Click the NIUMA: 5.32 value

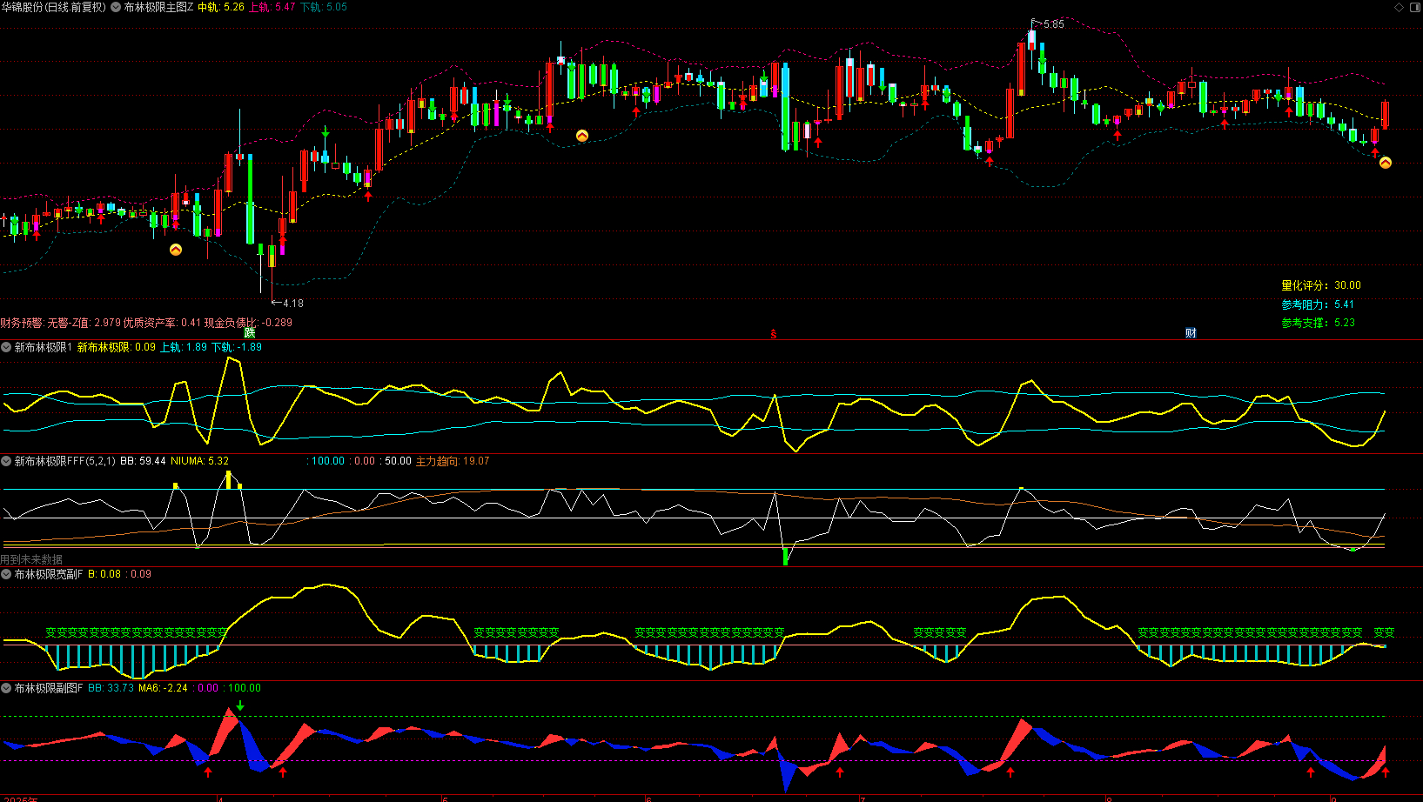[199, 461]
